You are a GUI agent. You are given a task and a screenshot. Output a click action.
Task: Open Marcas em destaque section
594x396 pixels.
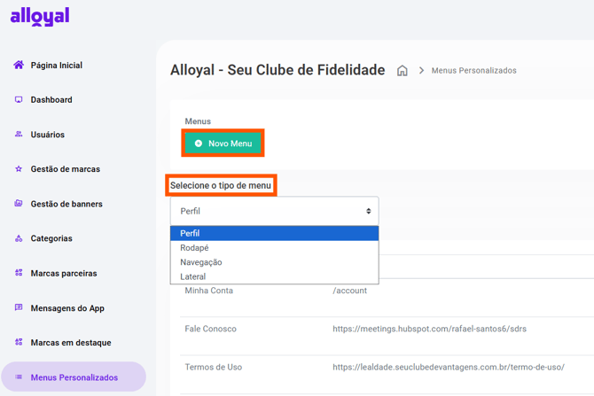pyautogui.click(x=71, y=343)
